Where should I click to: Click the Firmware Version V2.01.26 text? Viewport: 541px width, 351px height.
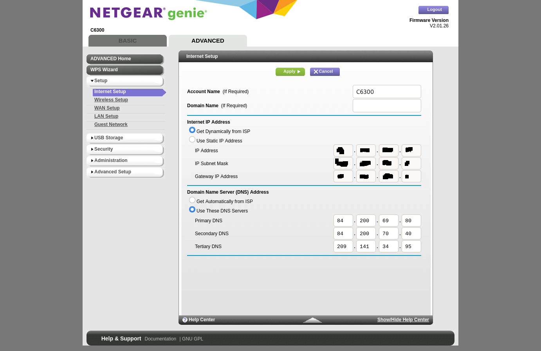pos(429,23)
